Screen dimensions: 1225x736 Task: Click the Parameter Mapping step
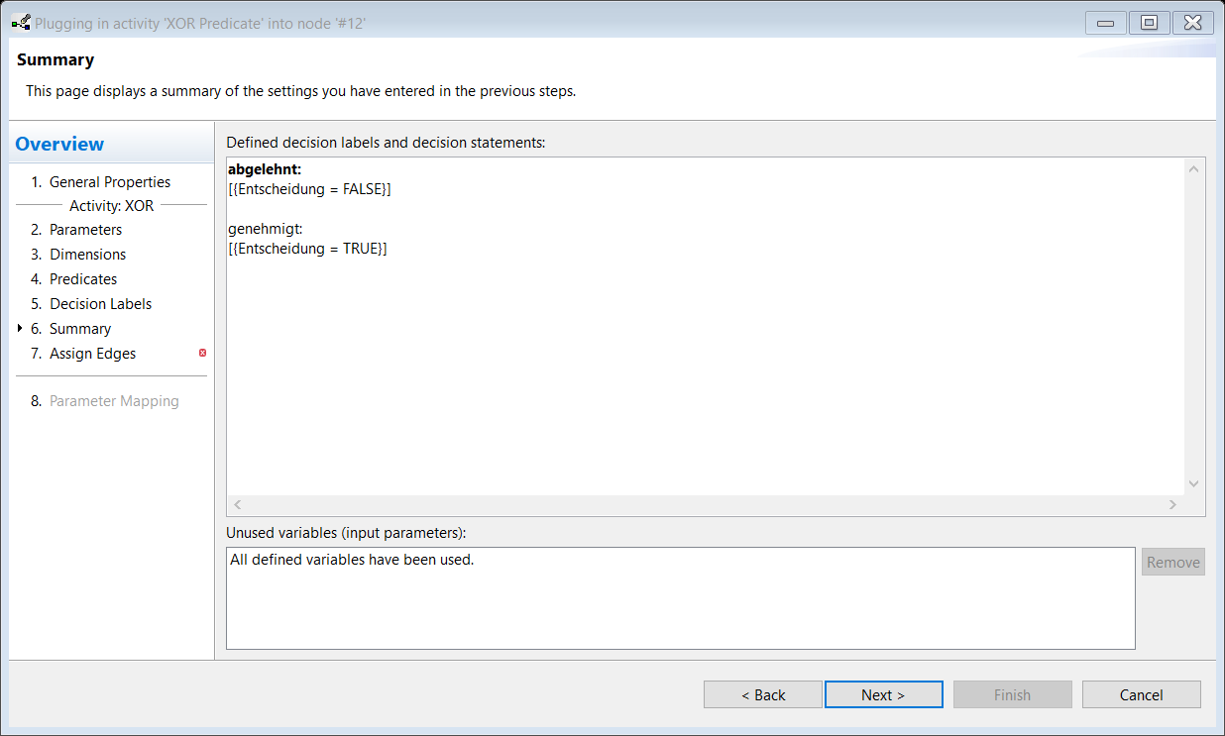(105, 401)
